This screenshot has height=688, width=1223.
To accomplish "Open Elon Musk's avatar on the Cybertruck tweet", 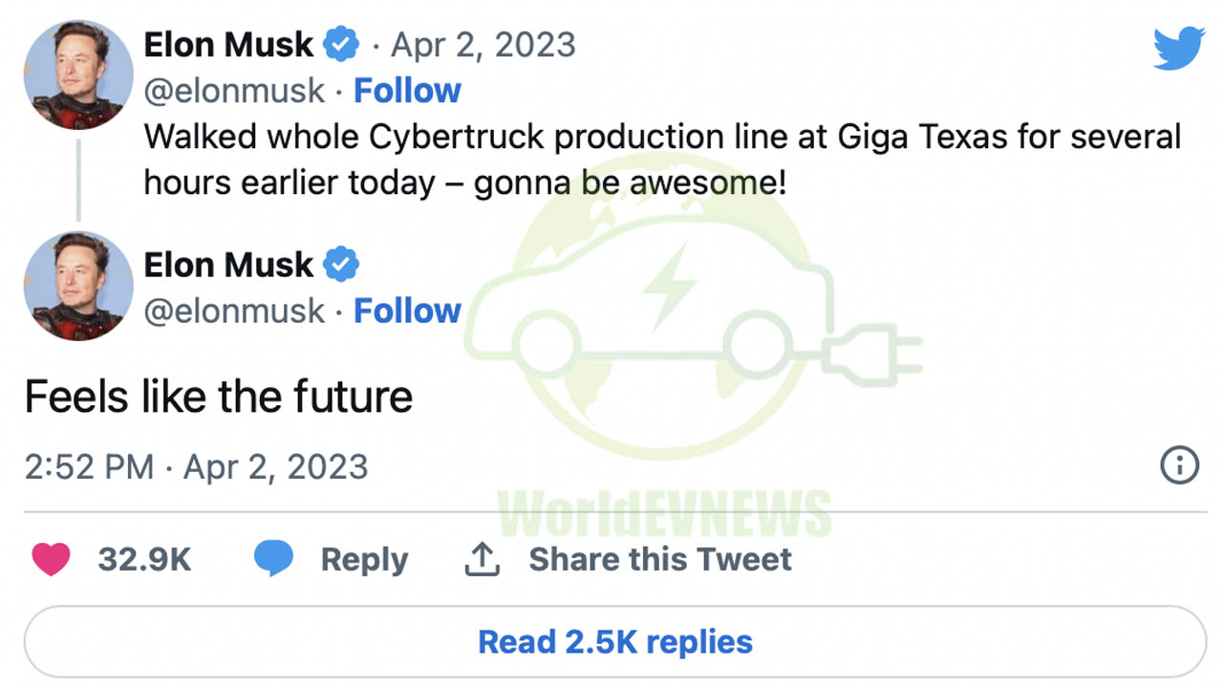I will coord(77,75).
